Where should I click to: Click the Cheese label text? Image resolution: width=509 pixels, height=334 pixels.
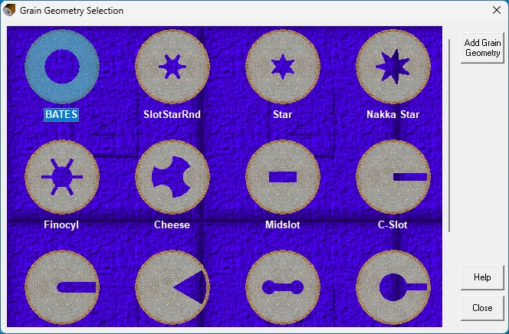pos(172,224)
